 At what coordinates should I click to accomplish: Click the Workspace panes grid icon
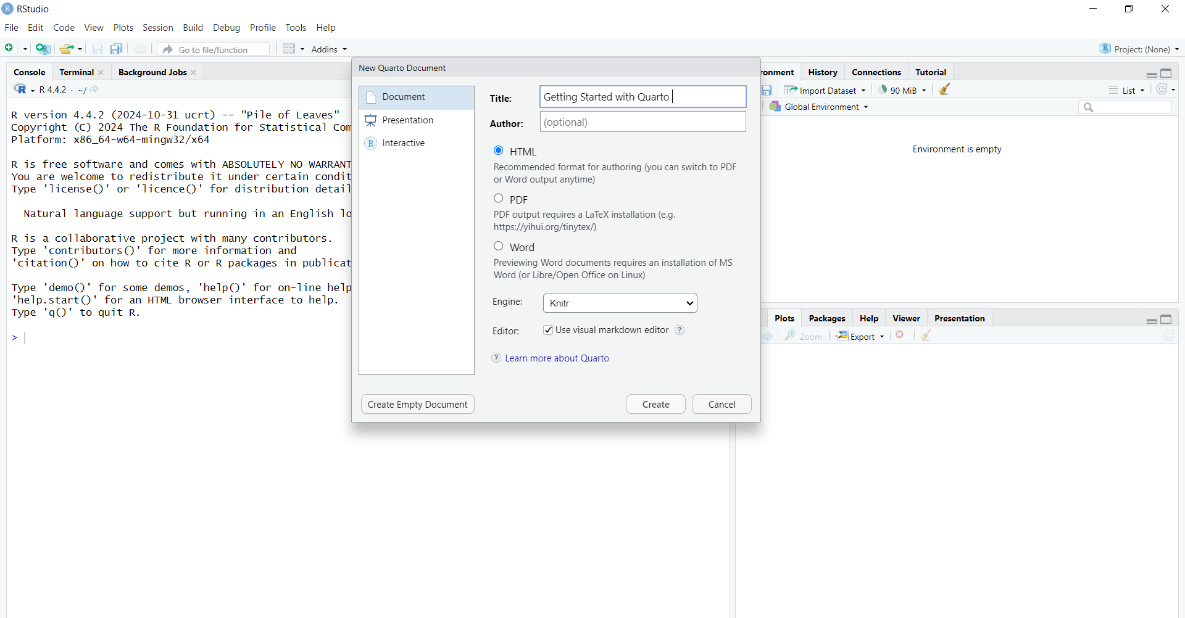(289, 49)
